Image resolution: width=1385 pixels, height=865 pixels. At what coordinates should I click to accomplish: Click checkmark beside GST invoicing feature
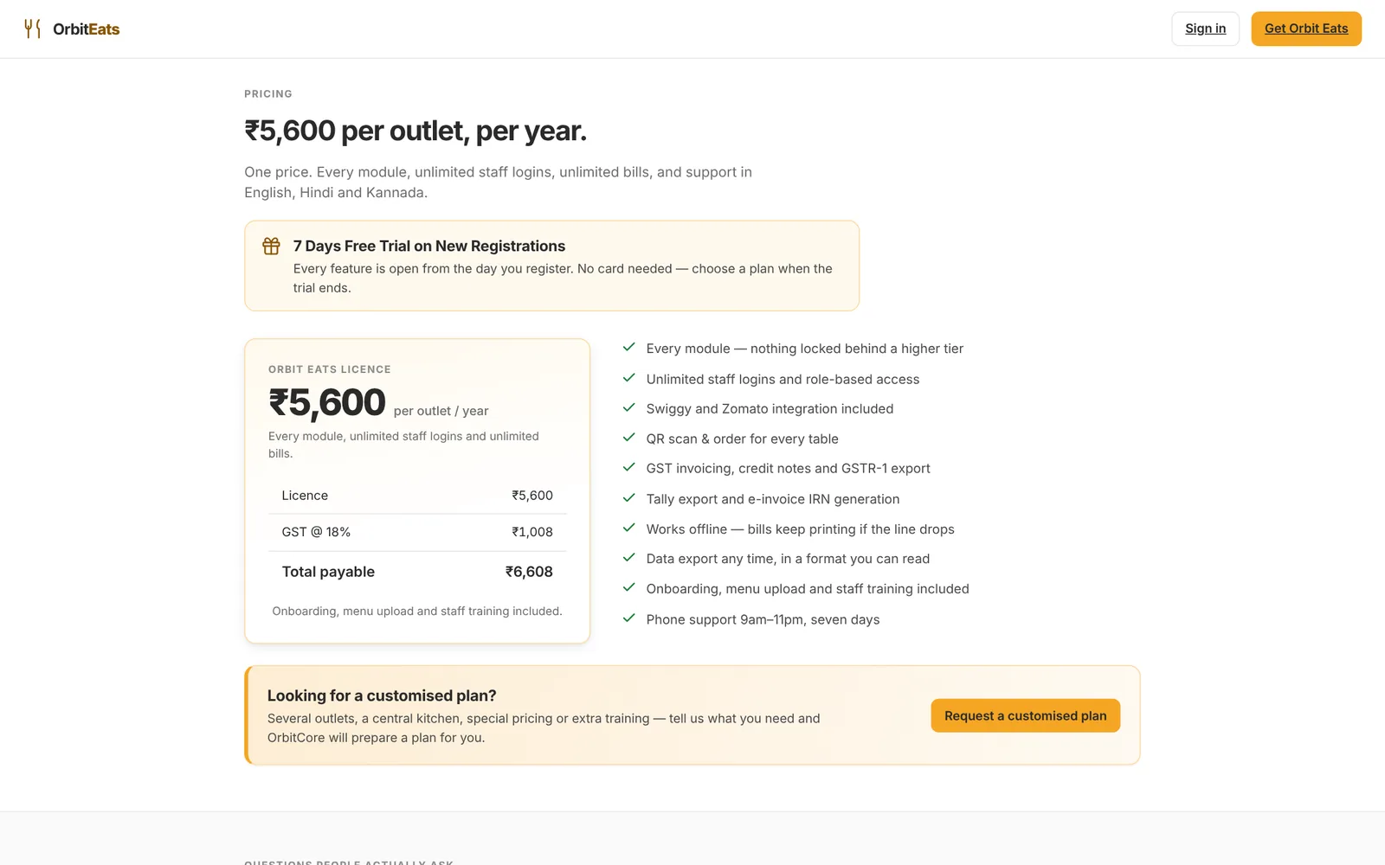click(x=629, y=468)
